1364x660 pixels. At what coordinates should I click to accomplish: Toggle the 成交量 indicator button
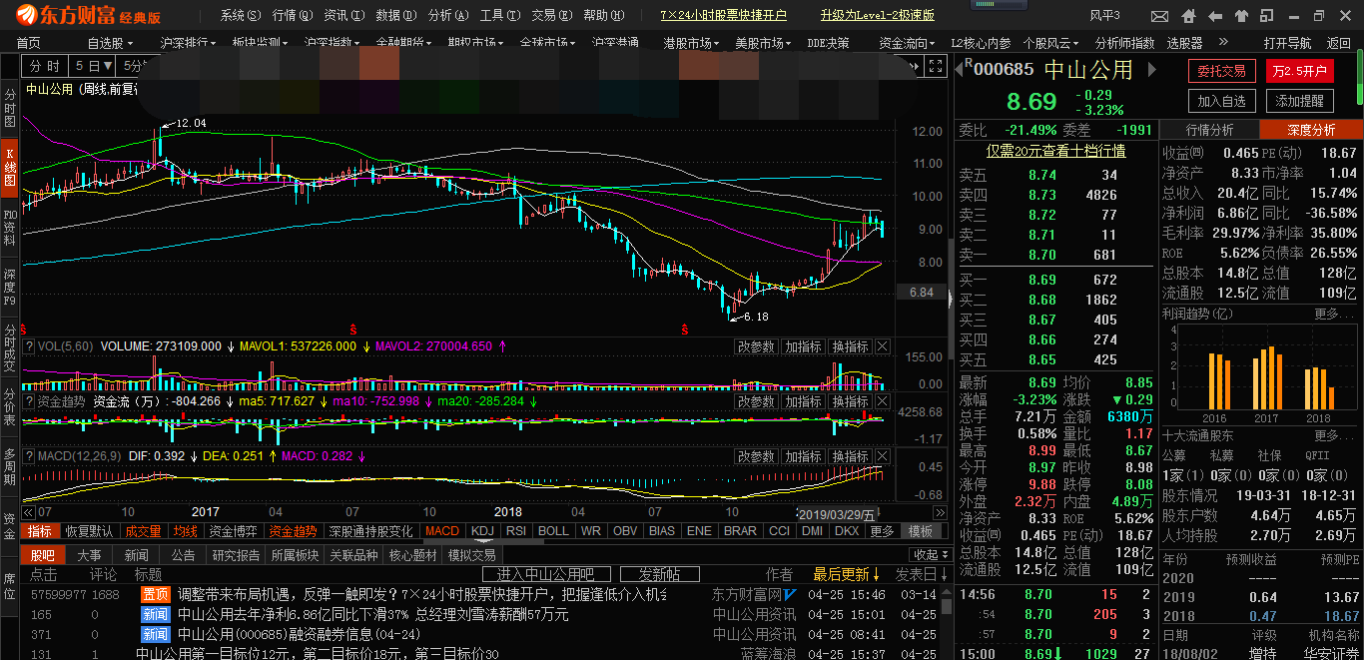[x=143, y=531]
